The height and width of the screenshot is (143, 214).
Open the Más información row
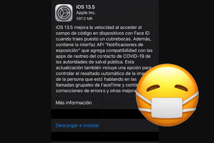[x=105, y=103]
